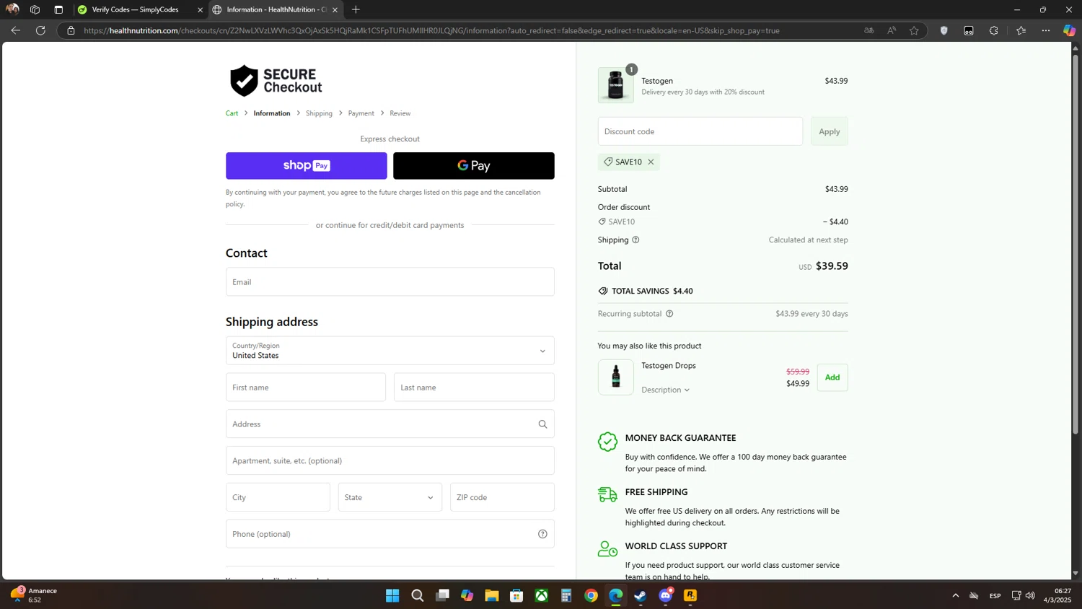
Task: Click the Apartment, suite field
Action: 390,460
